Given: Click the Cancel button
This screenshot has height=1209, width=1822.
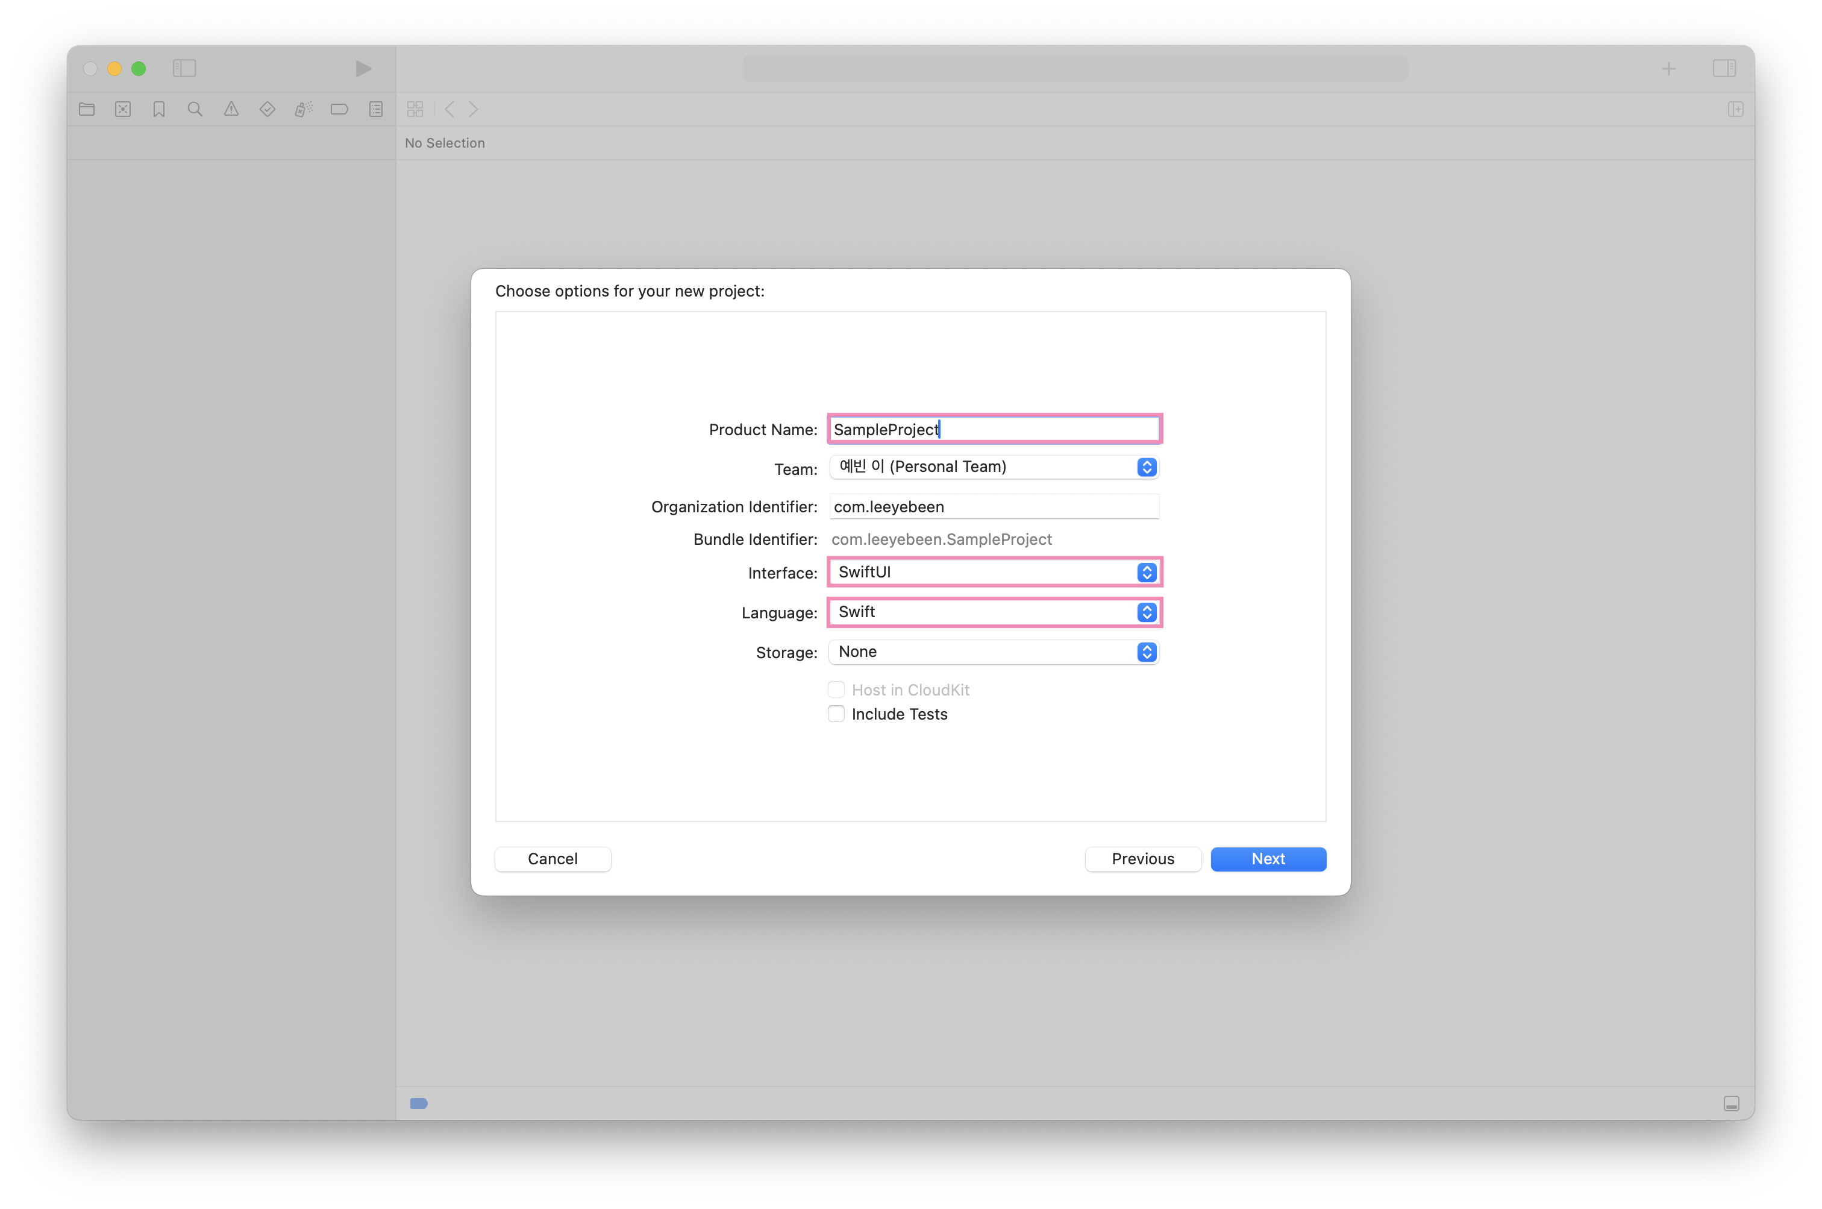Looking at the screenshot, I should click(x=553, y=859).
